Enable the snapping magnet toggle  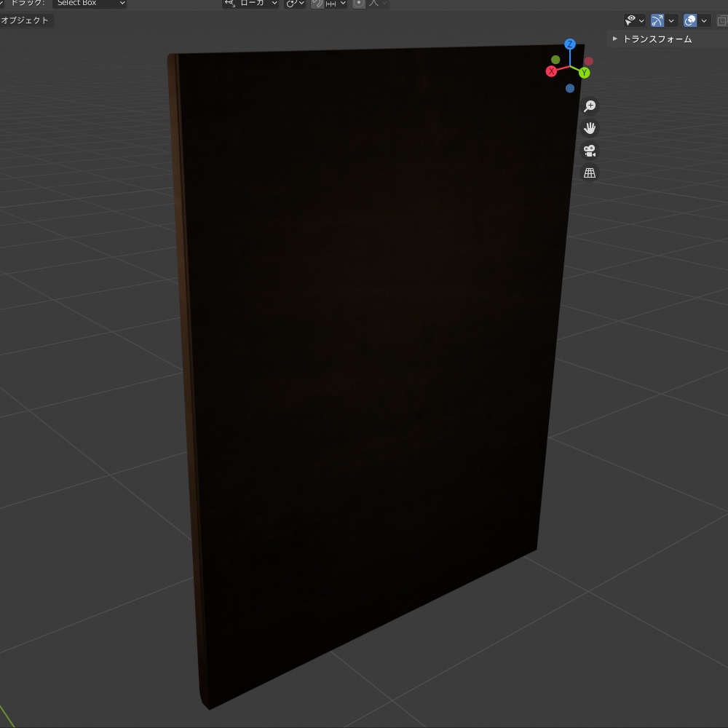(x=317, y=4)
